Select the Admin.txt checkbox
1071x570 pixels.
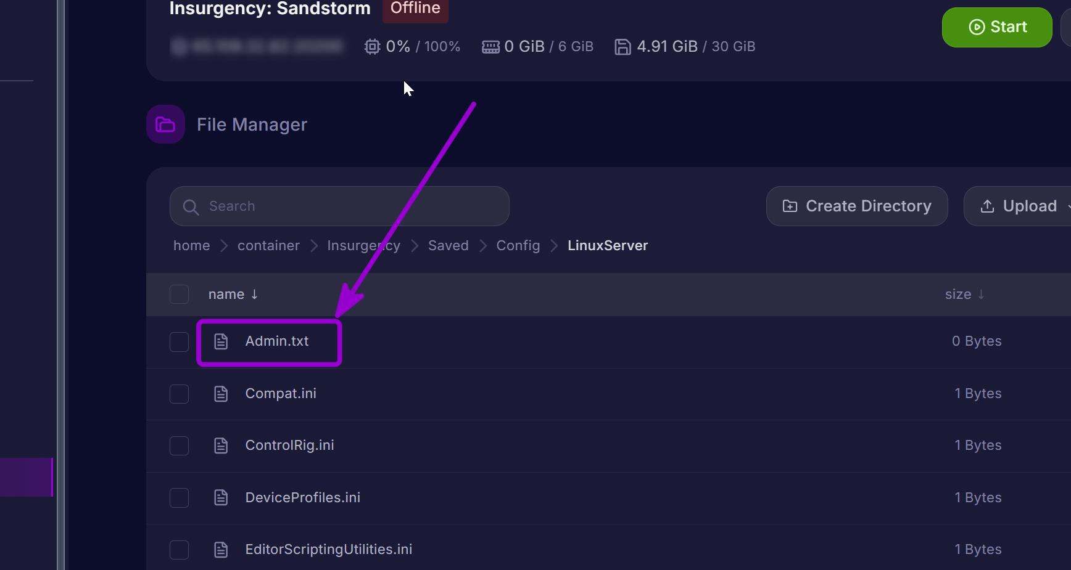179,341
